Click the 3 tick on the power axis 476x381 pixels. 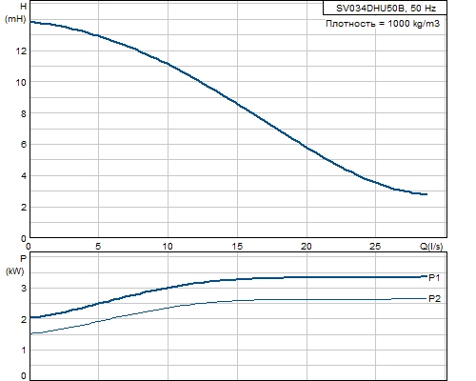(24, 289)
